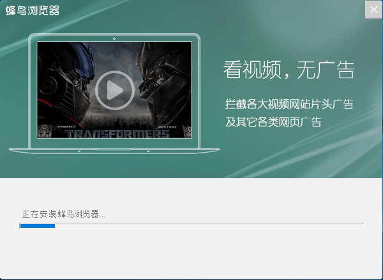Screen dimensions: 383x280
Task: Click the empty gray area below the progress bar
Action: pyautogui.click(x=191, y=255)
